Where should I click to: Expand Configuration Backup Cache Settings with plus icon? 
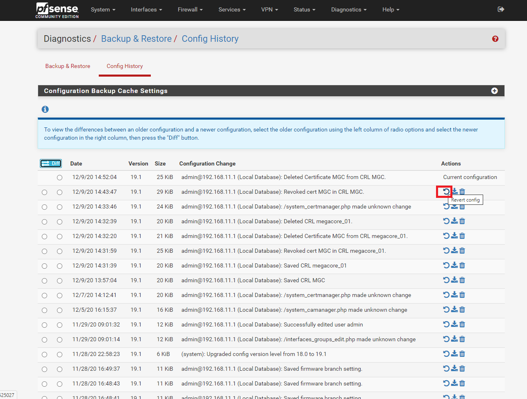(x=495, y=91)
